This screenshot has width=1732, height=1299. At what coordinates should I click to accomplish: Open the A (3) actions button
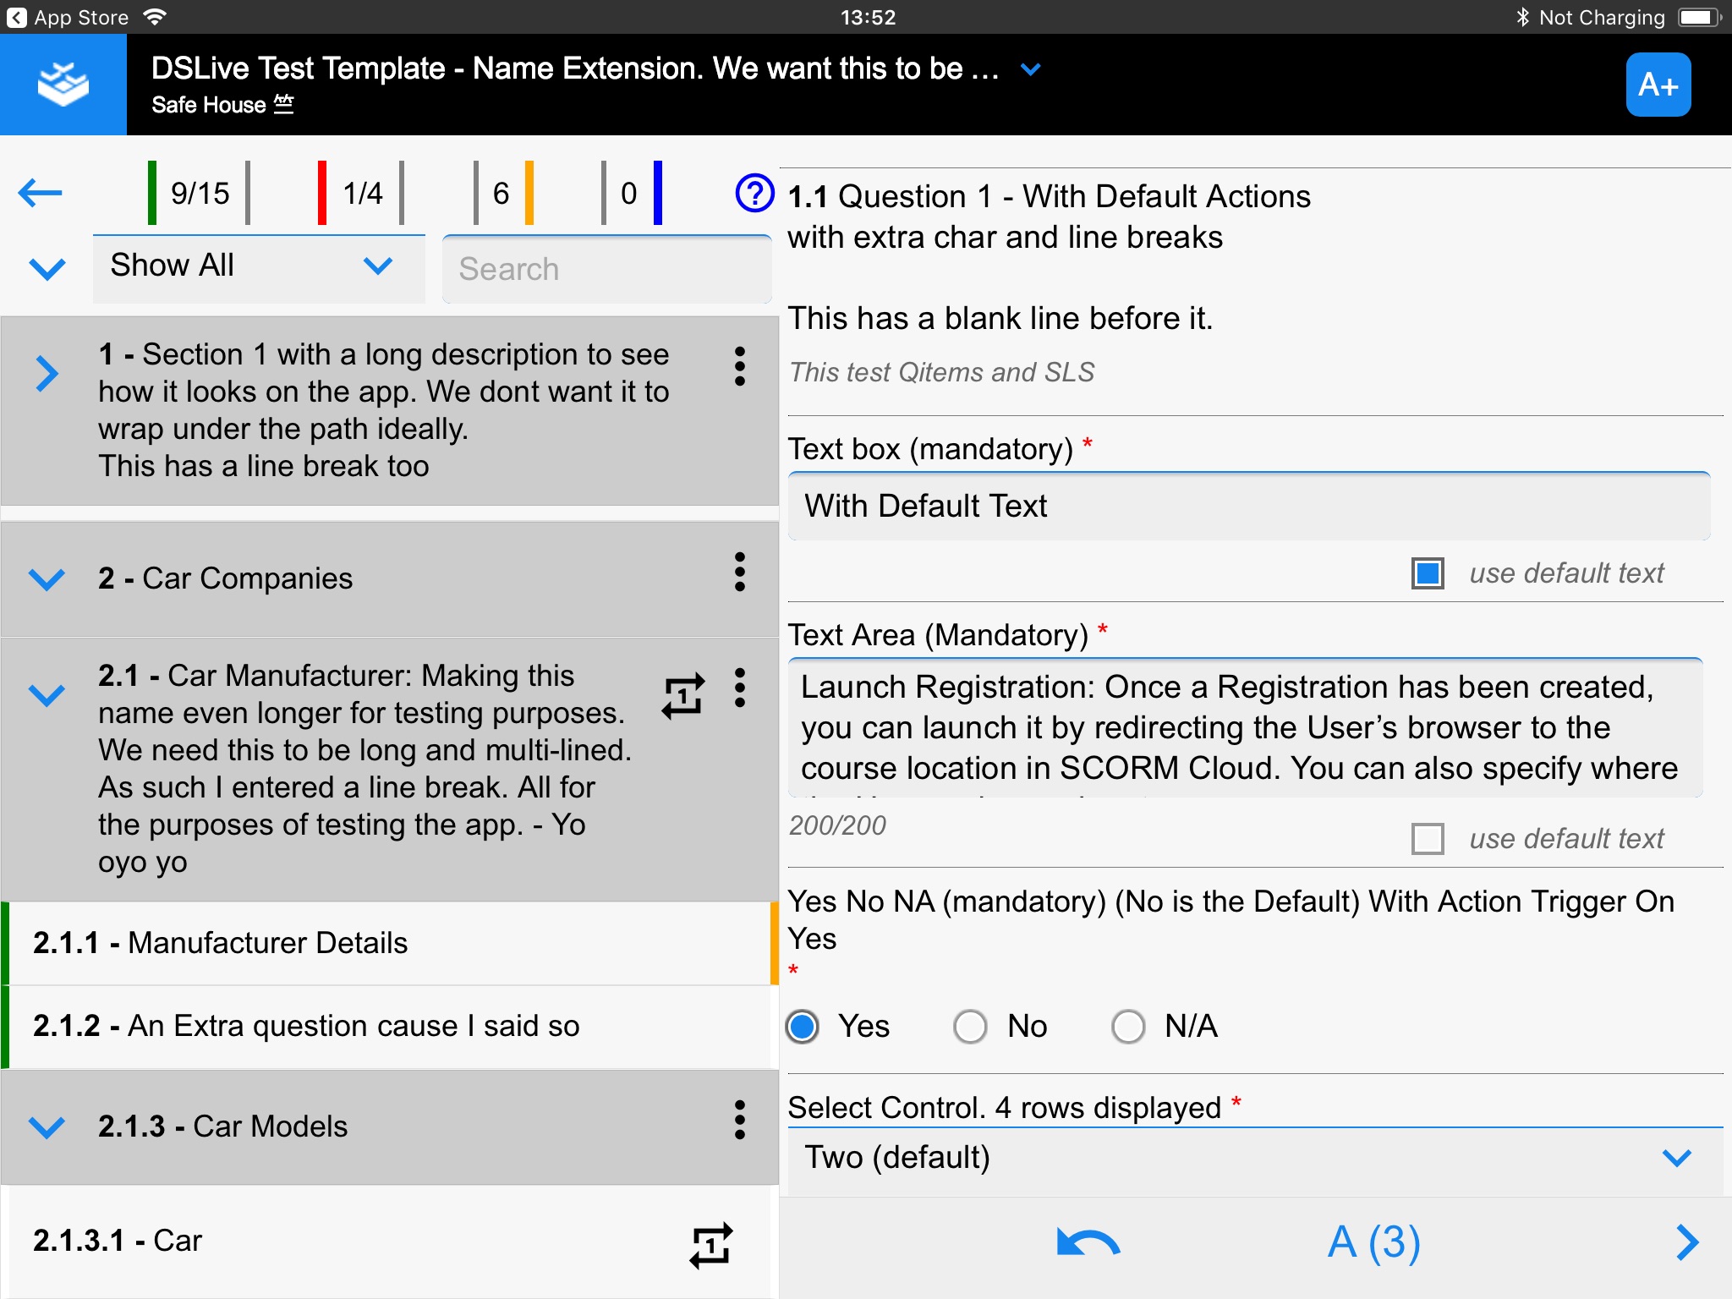1373,1242
